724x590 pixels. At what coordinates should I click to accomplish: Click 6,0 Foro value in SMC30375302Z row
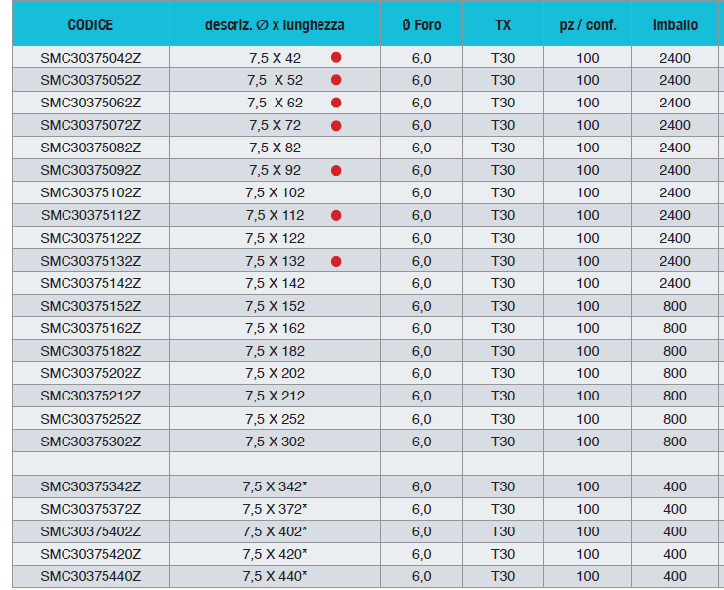coord(421,442)
